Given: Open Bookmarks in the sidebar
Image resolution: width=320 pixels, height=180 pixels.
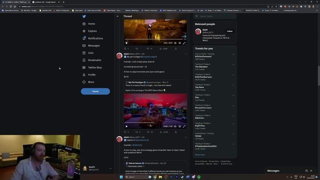Looking at the screenshot, I should point(91,60).
